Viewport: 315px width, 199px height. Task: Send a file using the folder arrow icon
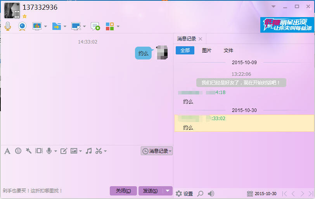pos(57,26)
